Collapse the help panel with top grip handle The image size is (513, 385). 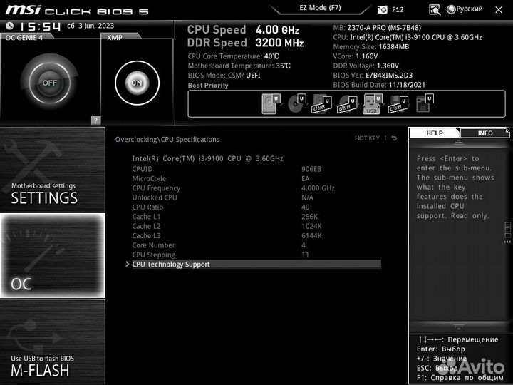click(x=458, y=142)
